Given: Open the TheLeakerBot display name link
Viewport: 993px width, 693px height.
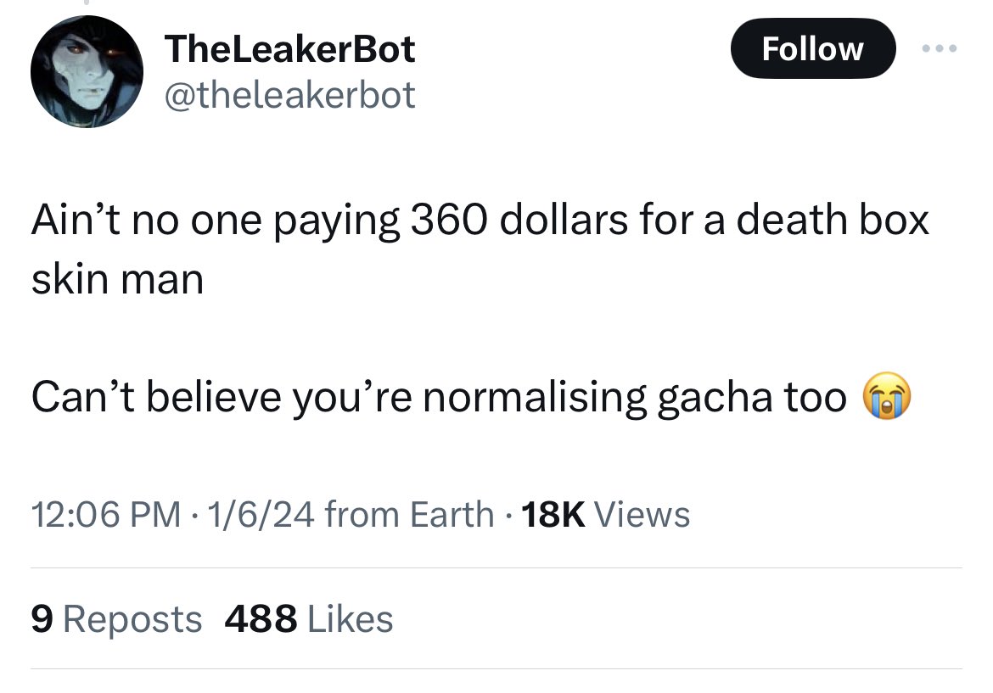Looking at the screenshot, I should tap(289, 48).
